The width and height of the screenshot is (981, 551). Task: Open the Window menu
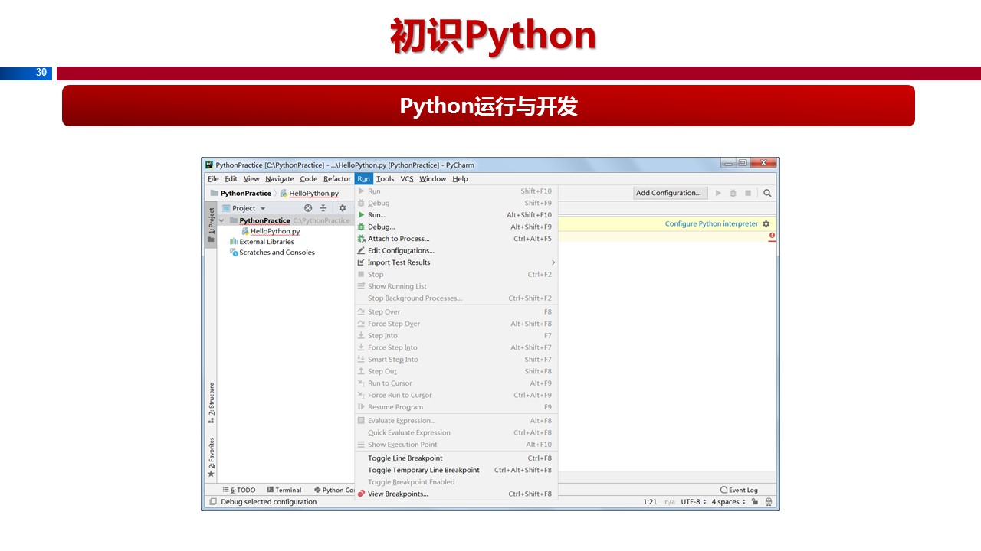(432, 179)
